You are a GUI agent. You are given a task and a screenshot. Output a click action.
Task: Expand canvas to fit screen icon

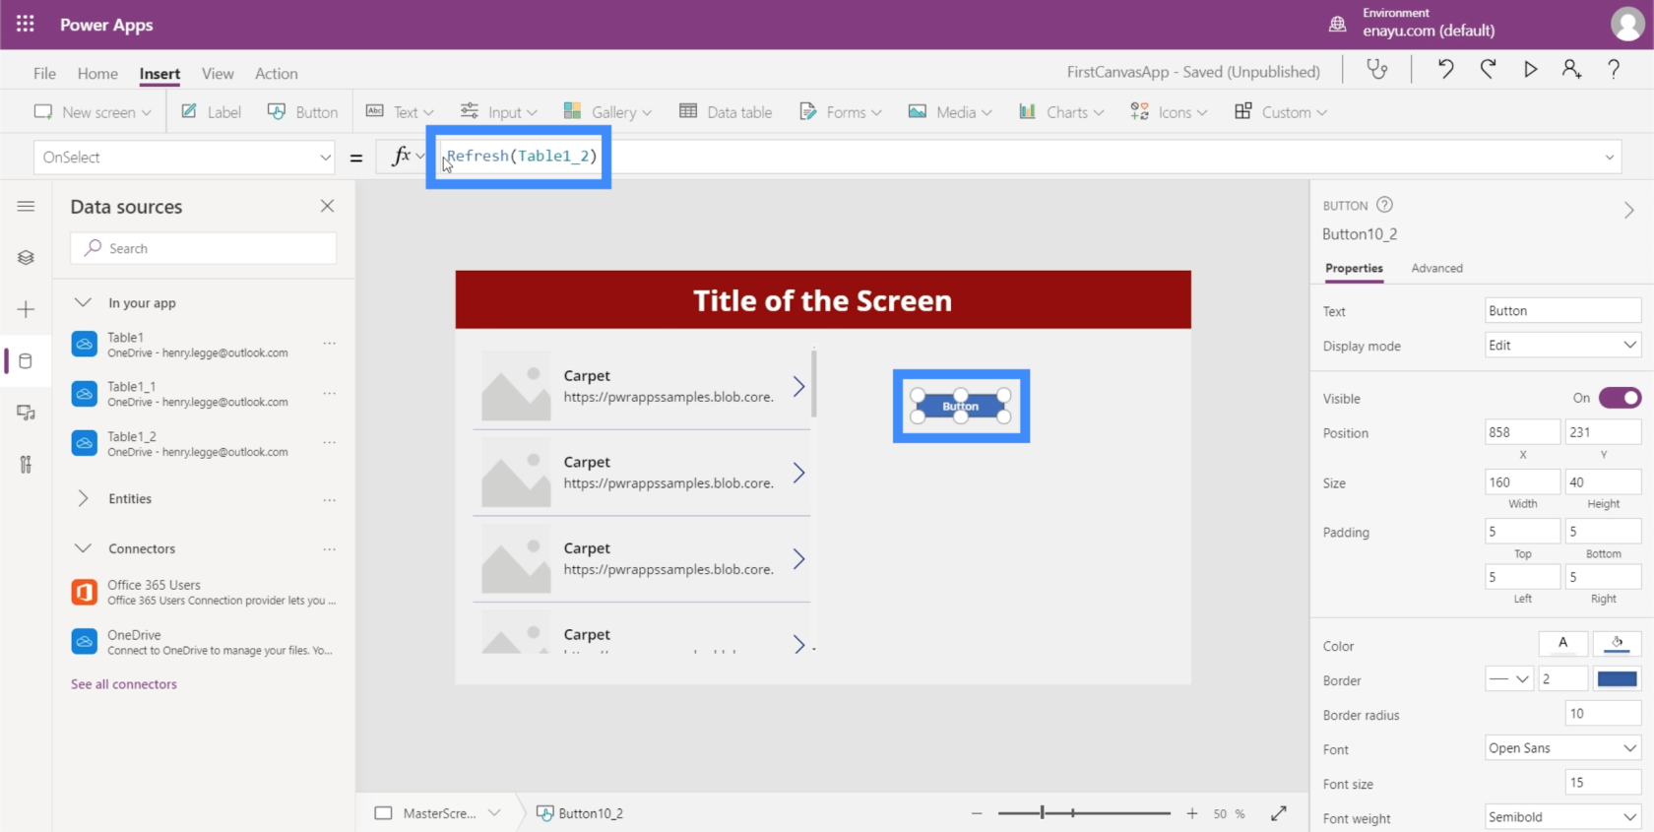tap(1279, 813)
